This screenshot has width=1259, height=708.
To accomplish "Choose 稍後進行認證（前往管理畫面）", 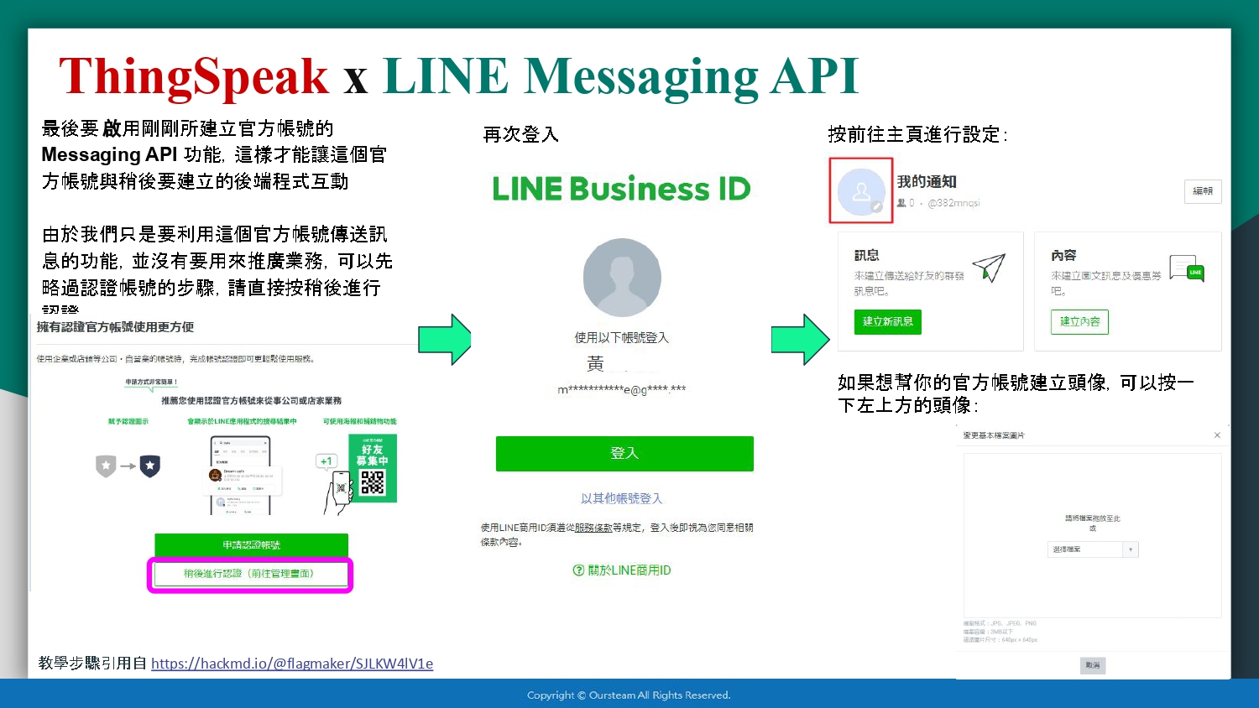I will pyautogui.click(x=249, y=574).
